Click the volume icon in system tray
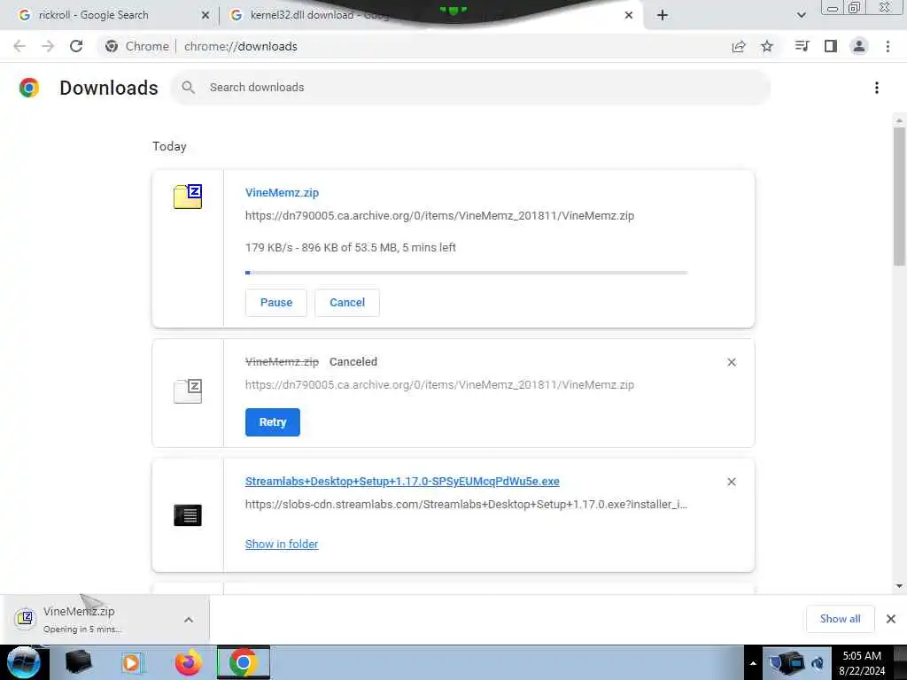 (x=818, y=663)
